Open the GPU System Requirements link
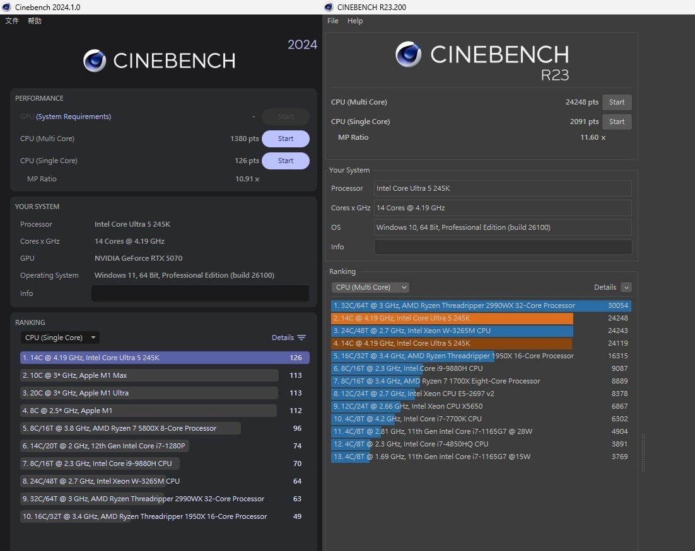 tap(73, 116)
